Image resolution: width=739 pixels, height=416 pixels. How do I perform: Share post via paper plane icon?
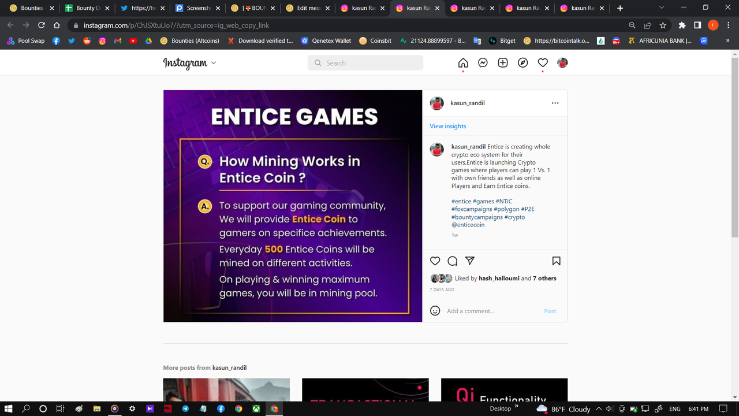470,261
